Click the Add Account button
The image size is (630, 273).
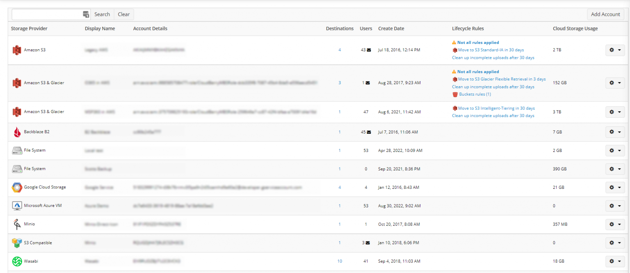[x=605, y=14]
